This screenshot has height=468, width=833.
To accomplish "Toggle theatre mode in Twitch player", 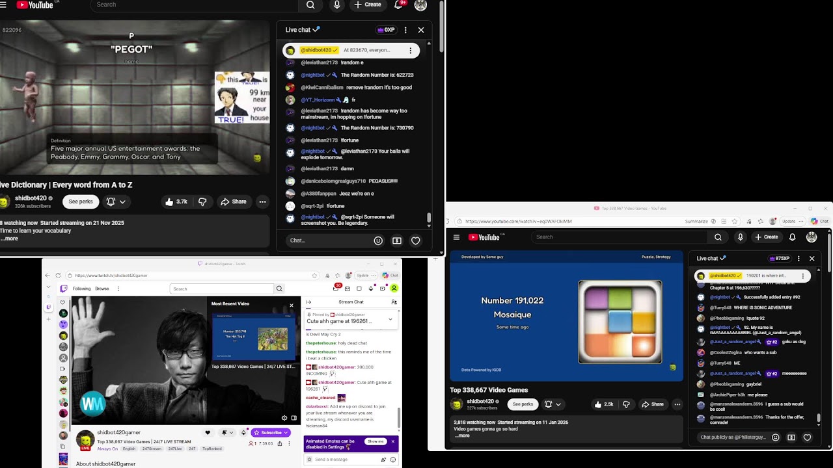I will tap(294, 418).
